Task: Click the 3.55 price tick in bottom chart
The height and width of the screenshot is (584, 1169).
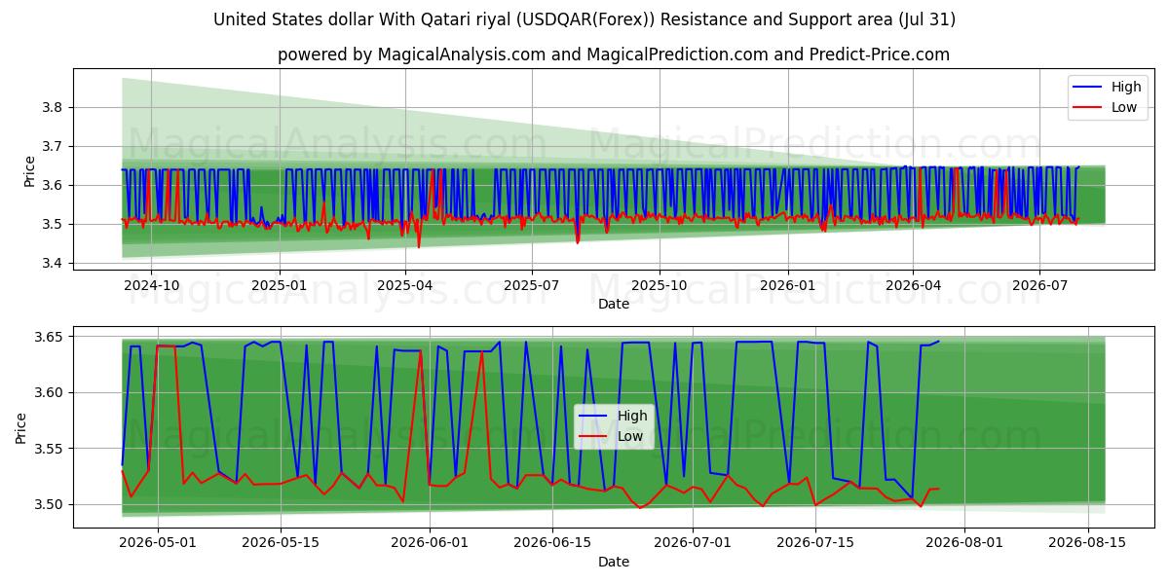Action: [51, 449]
